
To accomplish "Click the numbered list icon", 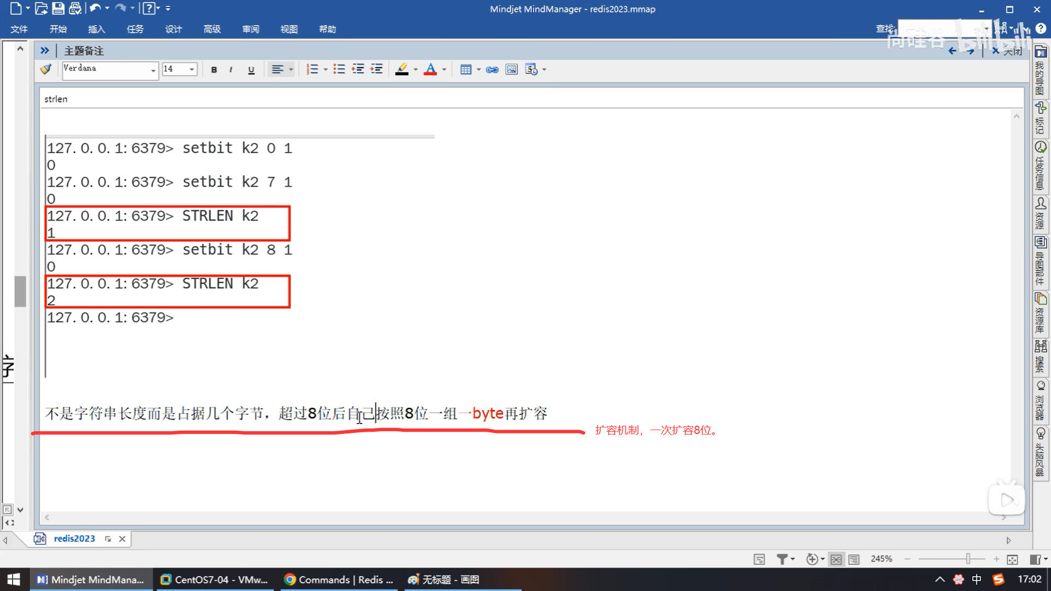I will [x=312, y=69].
